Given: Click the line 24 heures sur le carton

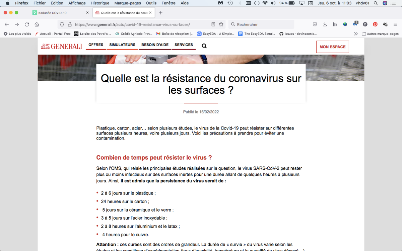Looking at the screenshot, I should pos(125,201).
